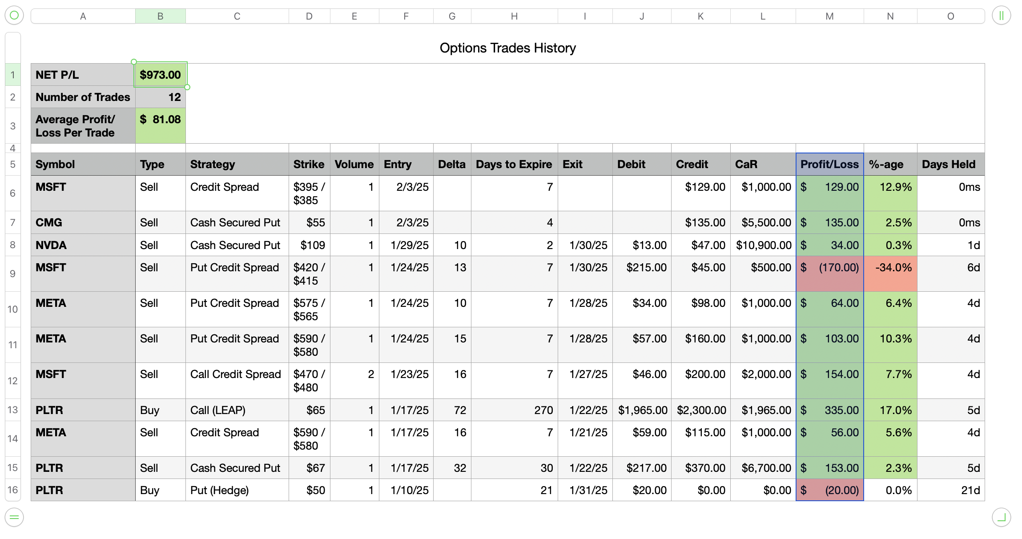Select column D header
The width and height of the screenshot is (1022, 539).
[310, 16]
